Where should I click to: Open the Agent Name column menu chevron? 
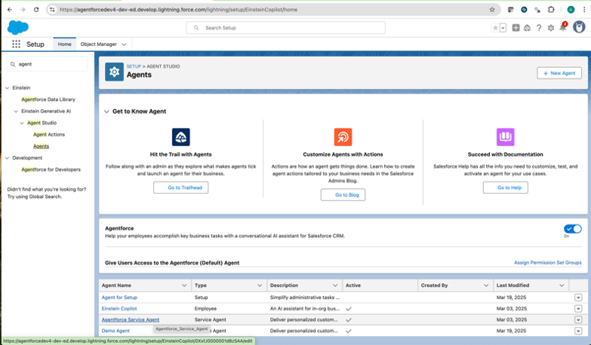[184, 285]
